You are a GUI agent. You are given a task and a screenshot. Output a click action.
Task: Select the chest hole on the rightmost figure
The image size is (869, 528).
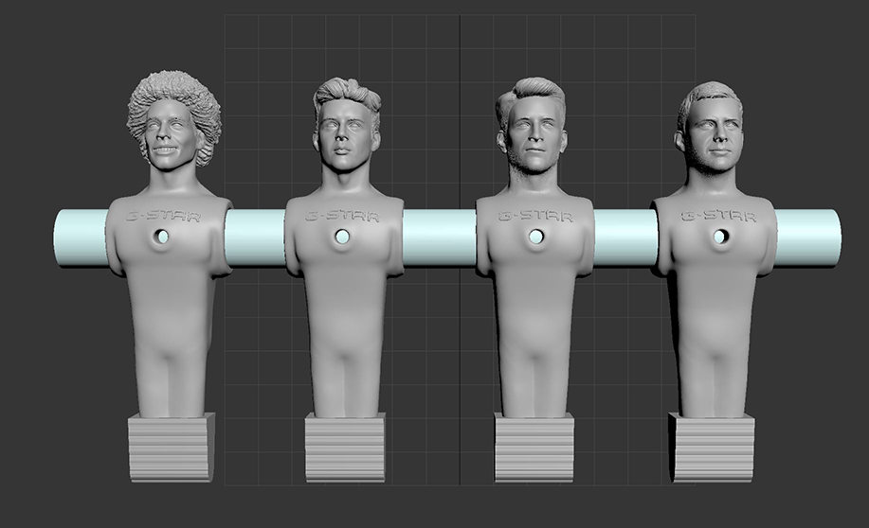720,236
